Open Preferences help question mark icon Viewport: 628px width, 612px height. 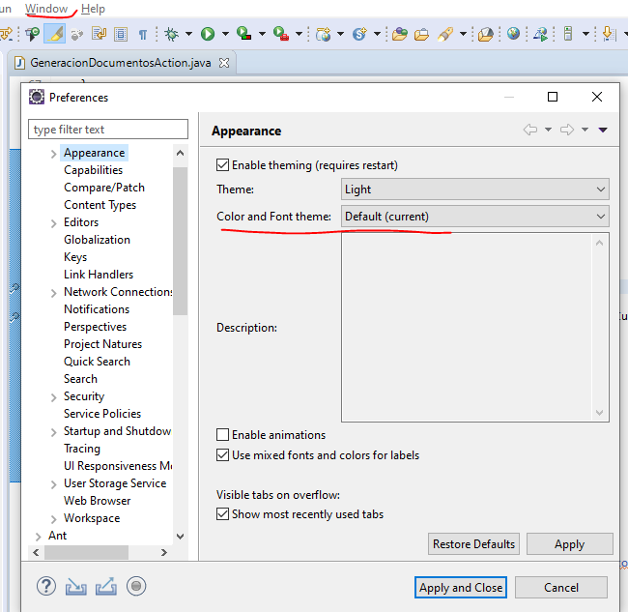point(46,586)
